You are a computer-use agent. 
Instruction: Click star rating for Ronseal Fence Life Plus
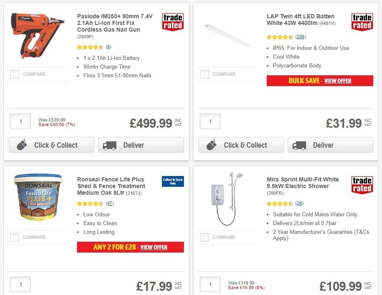tap(89, 203)
